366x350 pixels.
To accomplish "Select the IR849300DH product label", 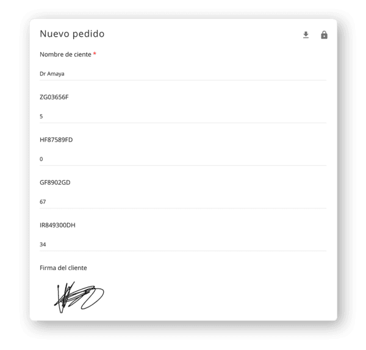I will (x=57, y=225).
